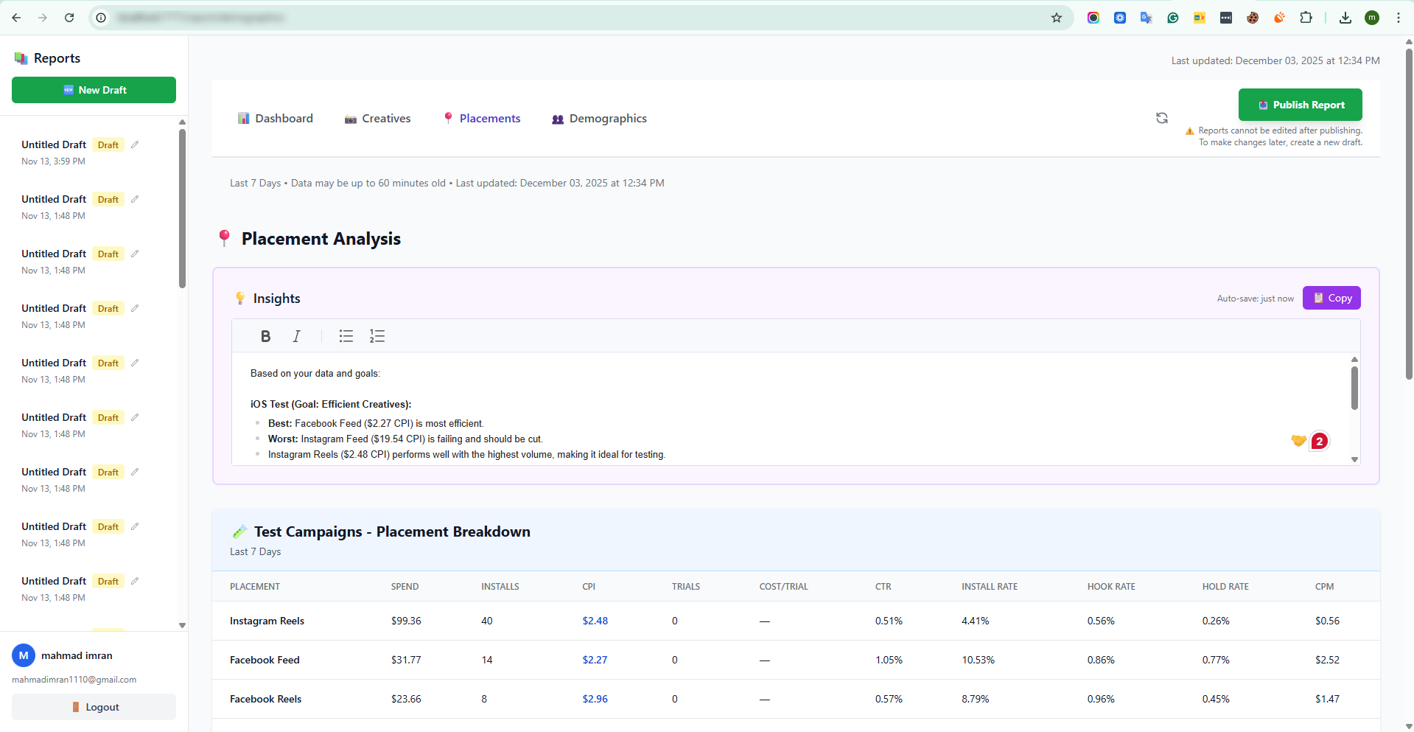Click pencil icon beside the Nov 13, 3:59 PM draft
The image size is (1414, 732).
135,144
